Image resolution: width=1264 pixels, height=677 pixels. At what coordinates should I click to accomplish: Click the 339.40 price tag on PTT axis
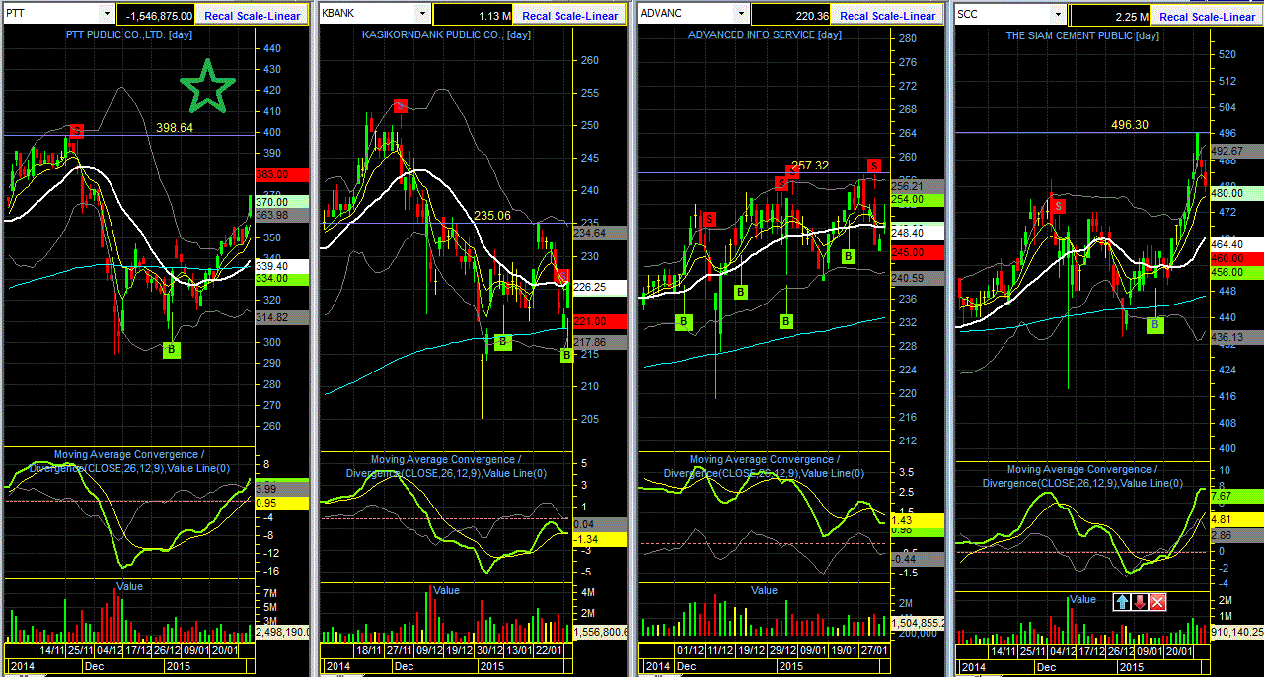click(282, 266)
